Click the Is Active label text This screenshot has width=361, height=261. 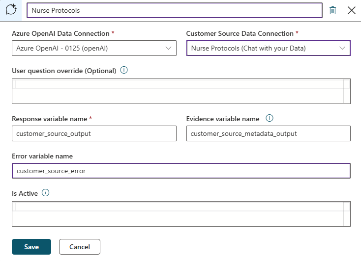(25, 193)
